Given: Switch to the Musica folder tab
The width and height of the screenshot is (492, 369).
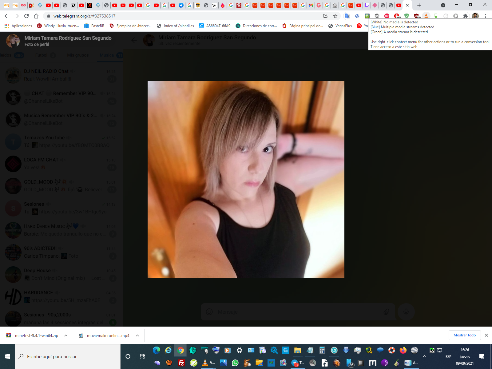Looking at the screenshot, I should pos(107,55).
